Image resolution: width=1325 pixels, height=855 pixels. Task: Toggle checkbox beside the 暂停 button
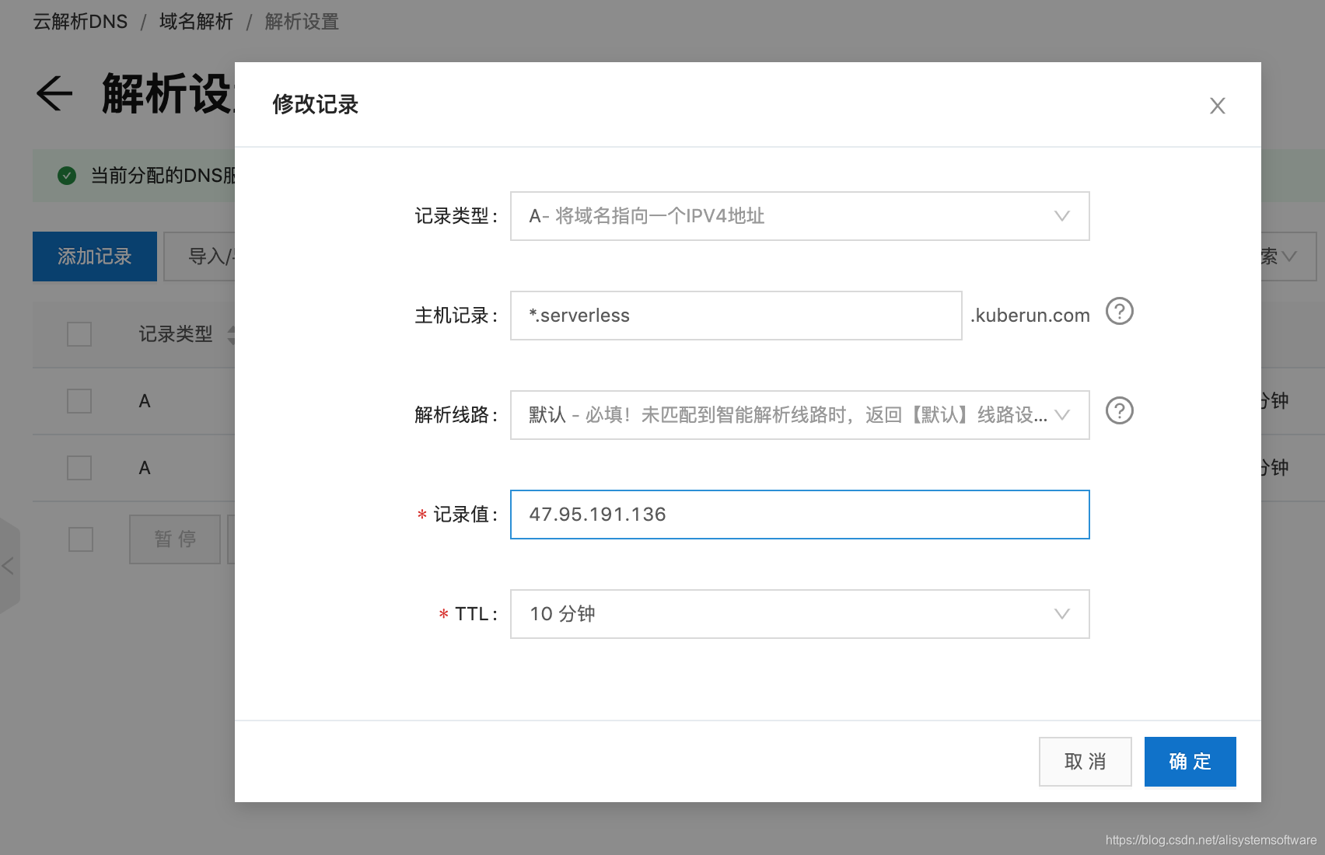(x=81, y=539)
